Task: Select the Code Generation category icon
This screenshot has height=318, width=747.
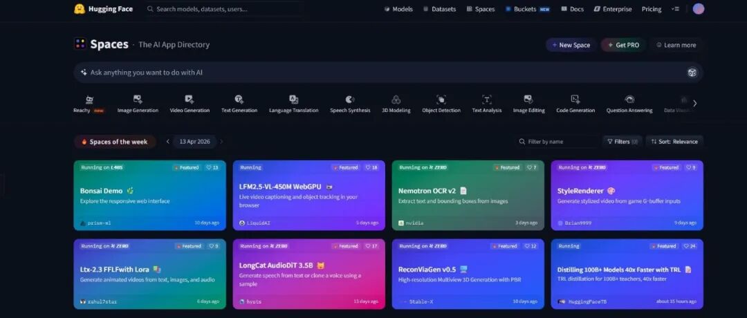Action: tap(575, 99)
